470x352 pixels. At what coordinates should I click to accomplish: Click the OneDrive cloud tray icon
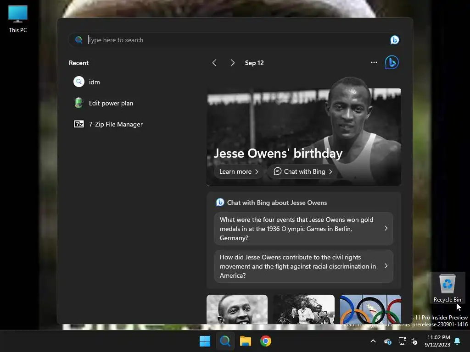tap(387, 341)
